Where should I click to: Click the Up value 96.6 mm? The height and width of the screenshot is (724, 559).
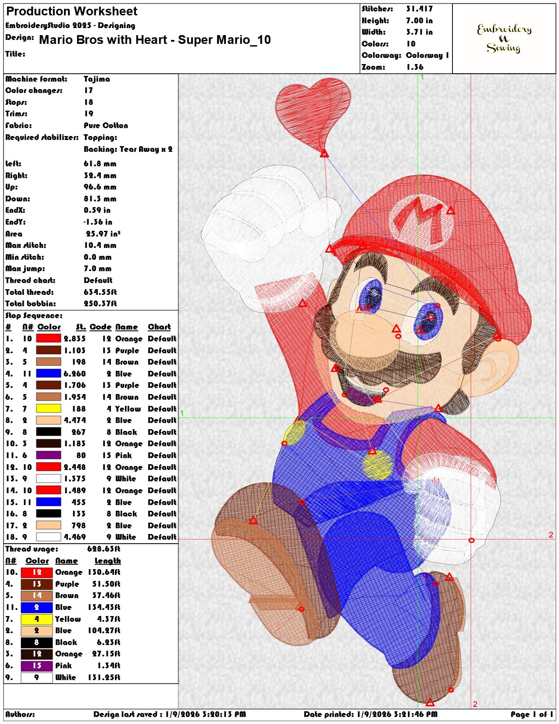click(x=100, y=187)
